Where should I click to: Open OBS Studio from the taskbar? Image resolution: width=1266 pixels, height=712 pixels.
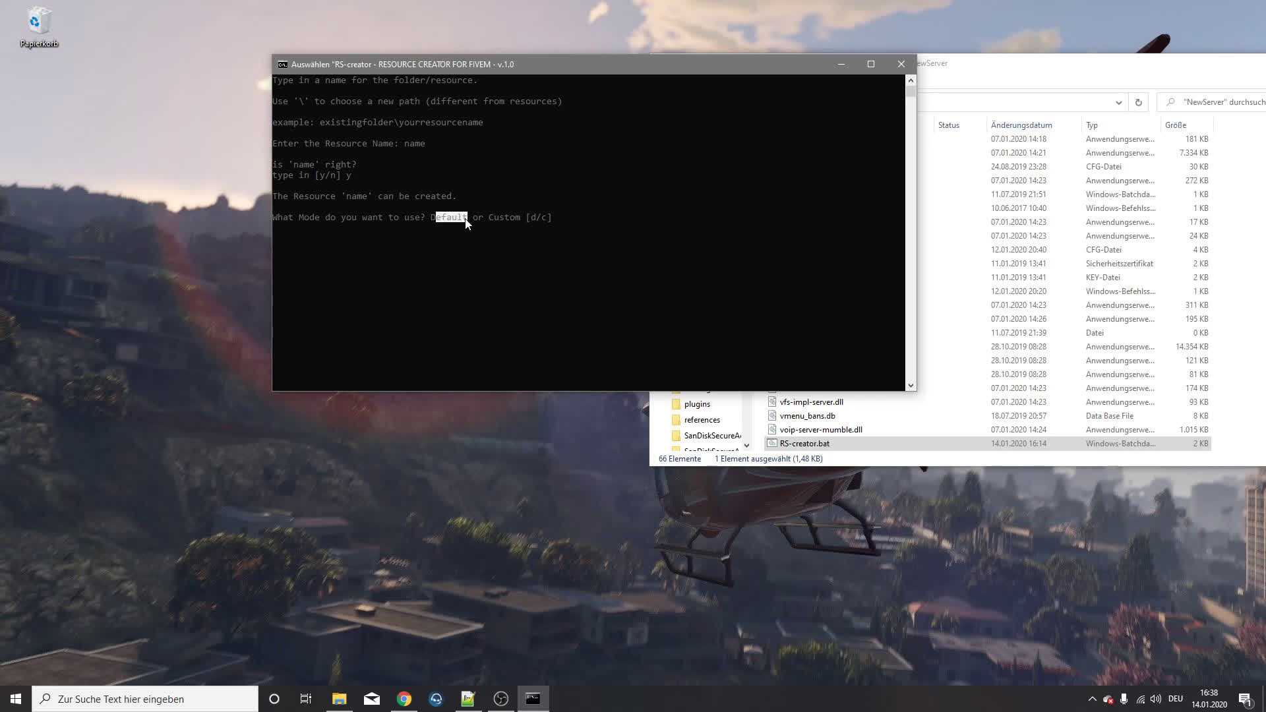pos(501,699)
